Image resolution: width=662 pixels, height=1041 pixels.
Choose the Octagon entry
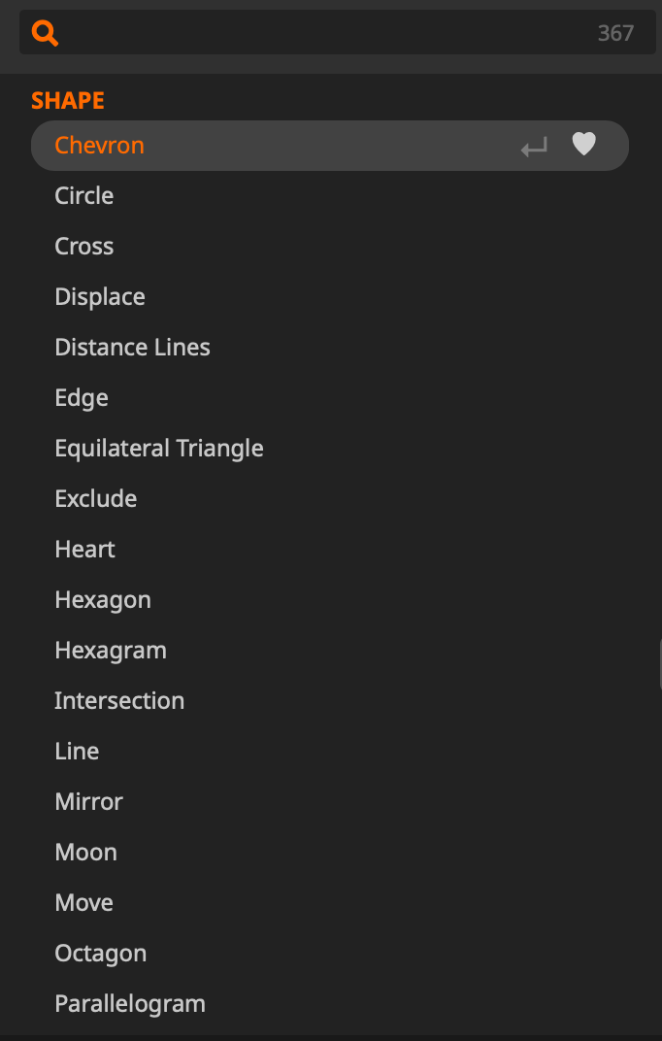tap(101, 954)
